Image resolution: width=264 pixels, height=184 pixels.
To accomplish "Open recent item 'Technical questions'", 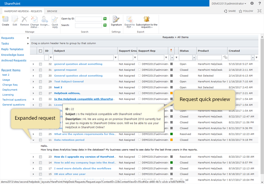I will pos(14,100).
